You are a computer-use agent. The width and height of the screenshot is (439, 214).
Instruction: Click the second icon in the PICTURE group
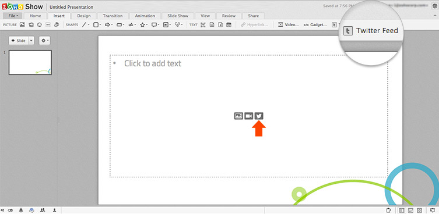(x=31, y=24)
